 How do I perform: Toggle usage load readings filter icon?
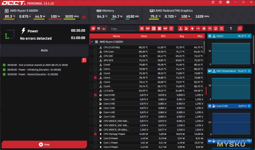click(216, 29)
